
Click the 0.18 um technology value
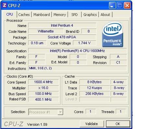(37, 43)
